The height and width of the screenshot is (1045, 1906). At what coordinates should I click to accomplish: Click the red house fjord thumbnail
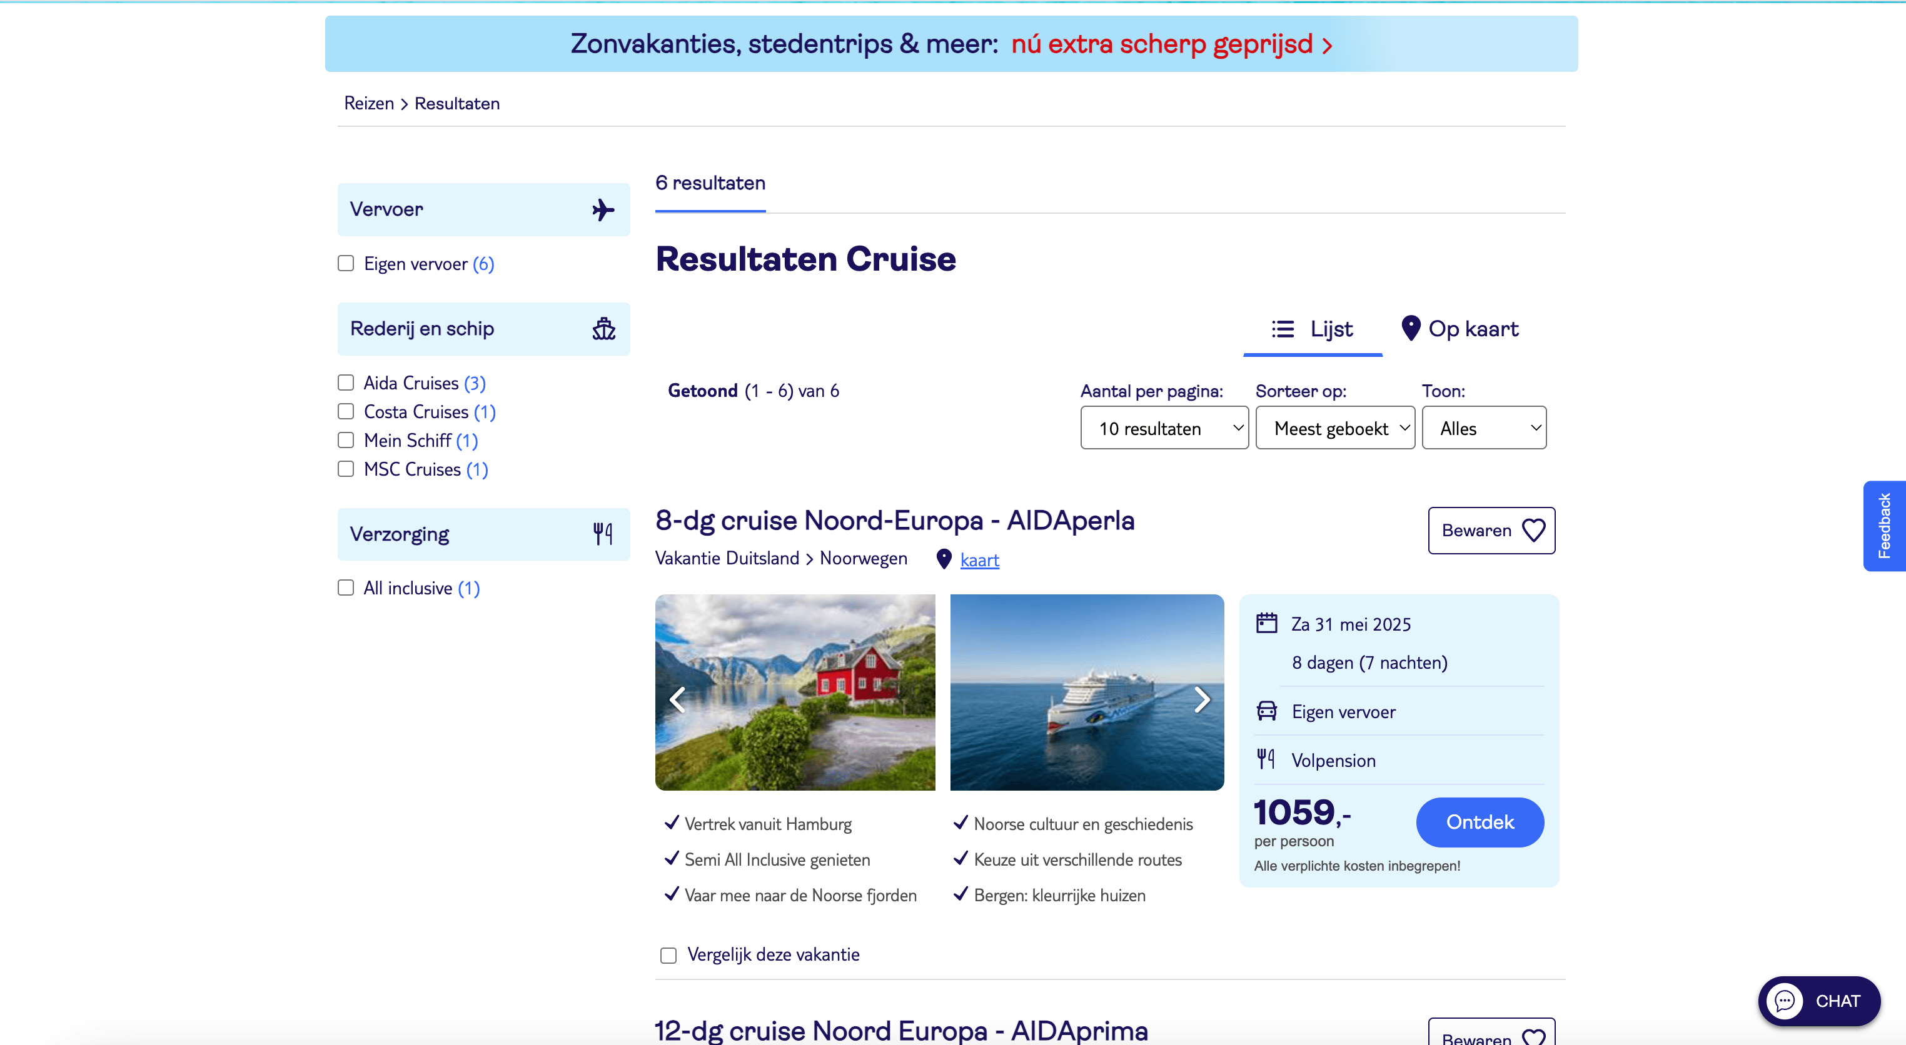click(x=795, y=692)
